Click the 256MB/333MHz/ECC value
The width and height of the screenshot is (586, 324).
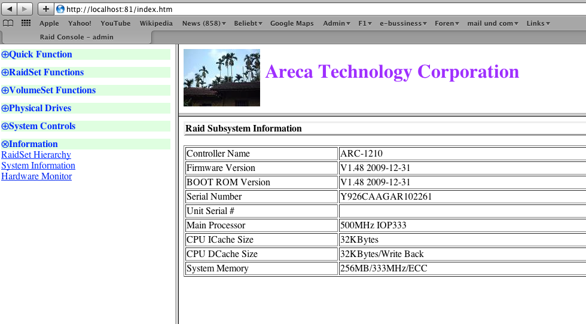384,268
